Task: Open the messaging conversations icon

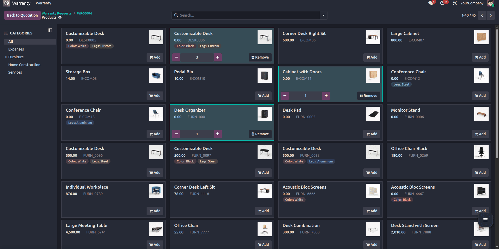Action: click(x=431, y=3)
